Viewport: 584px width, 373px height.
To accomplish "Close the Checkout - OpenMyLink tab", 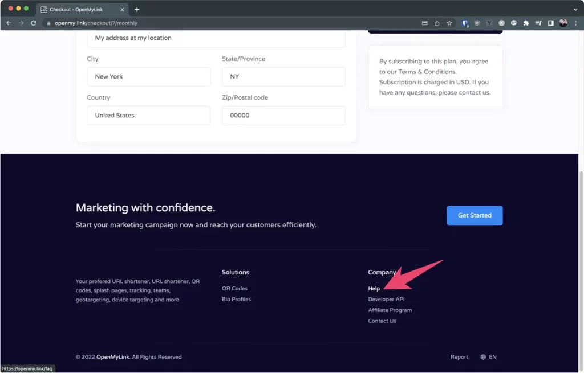I will pos(122,10).
